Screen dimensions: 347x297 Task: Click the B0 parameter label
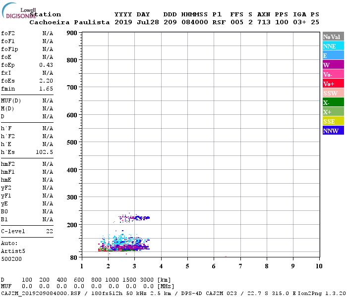coord(4,211)
